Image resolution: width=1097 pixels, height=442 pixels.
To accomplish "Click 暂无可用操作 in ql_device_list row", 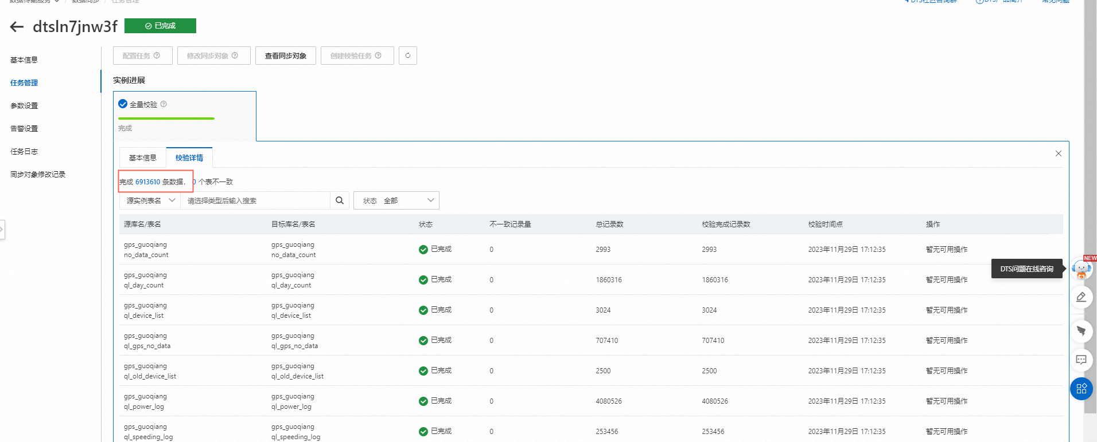I will 947,310.
